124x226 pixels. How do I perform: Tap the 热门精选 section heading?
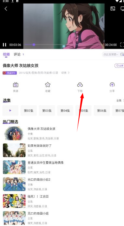pyautogui.click(x=10, y=122)
